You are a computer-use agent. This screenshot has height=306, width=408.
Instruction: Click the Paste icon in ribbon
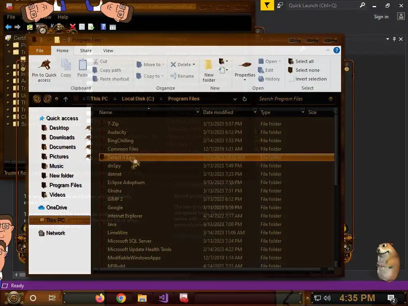click(83, 65)
